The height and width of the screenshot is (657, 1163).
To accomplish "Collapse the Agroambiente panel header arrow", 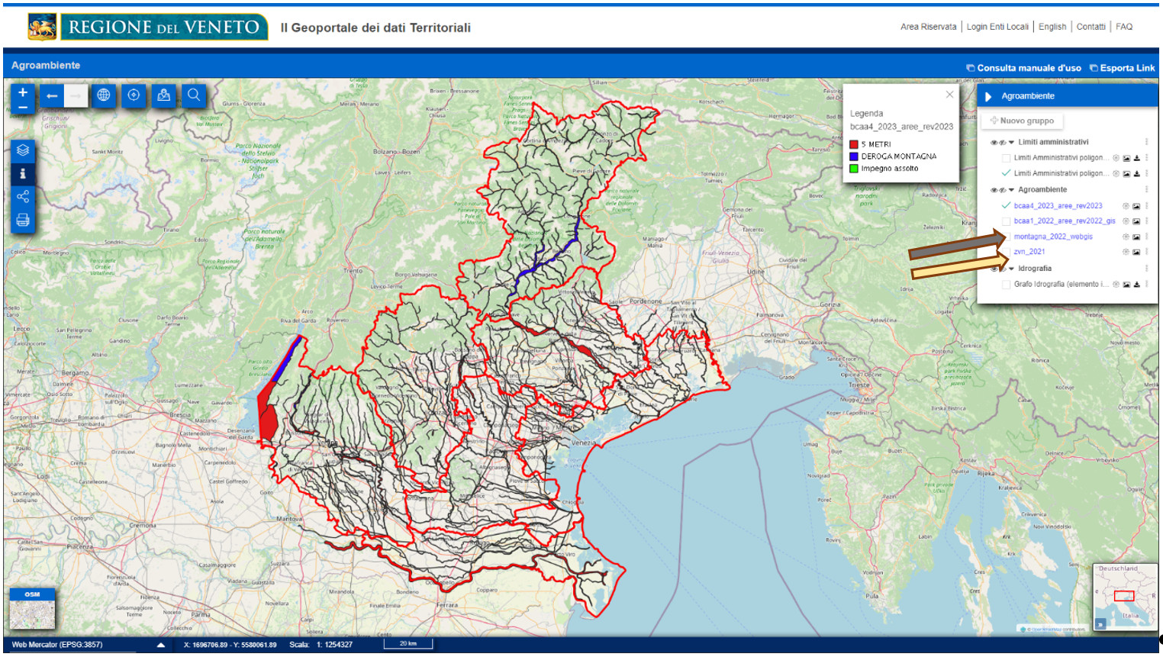I will [988, 97].
